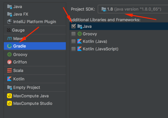This screenshot has width=168, height=118.
Task: Click the MaxCompute Studio yellow icon
Action: pyautogui.click(x=10, y=103)
